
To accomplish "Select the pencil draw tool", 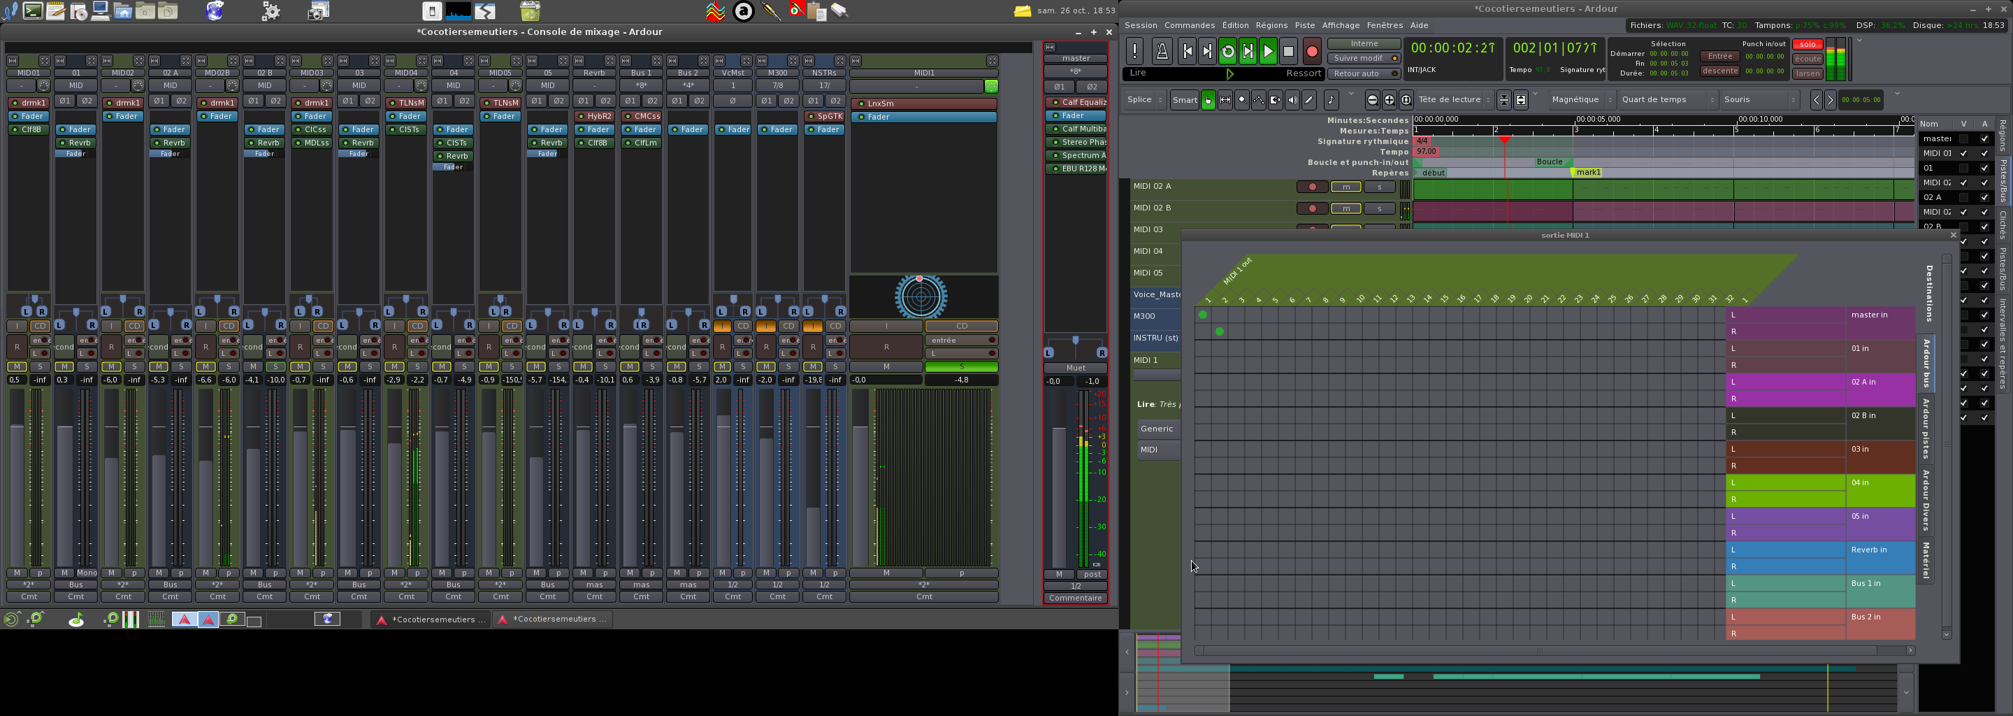I will [x=1309, y=100].
